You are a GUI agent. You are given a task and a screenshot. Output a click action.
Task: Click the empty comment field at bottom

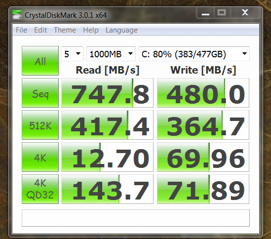tap(136, 218)
